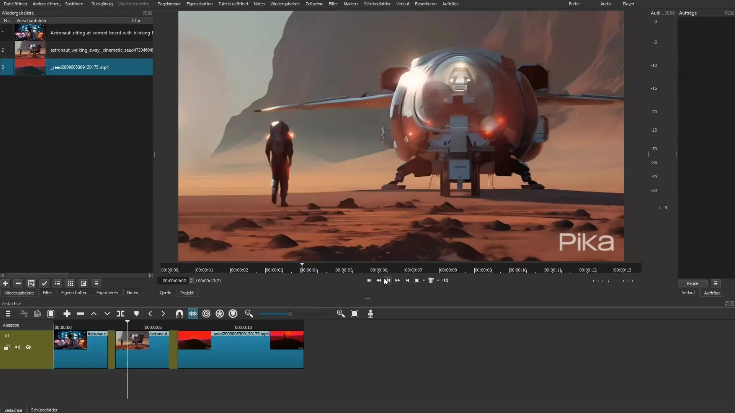The image size is (735, 413).
Task: Select the snap-to tool in timeline toolbar
Action: click(179, 314)
